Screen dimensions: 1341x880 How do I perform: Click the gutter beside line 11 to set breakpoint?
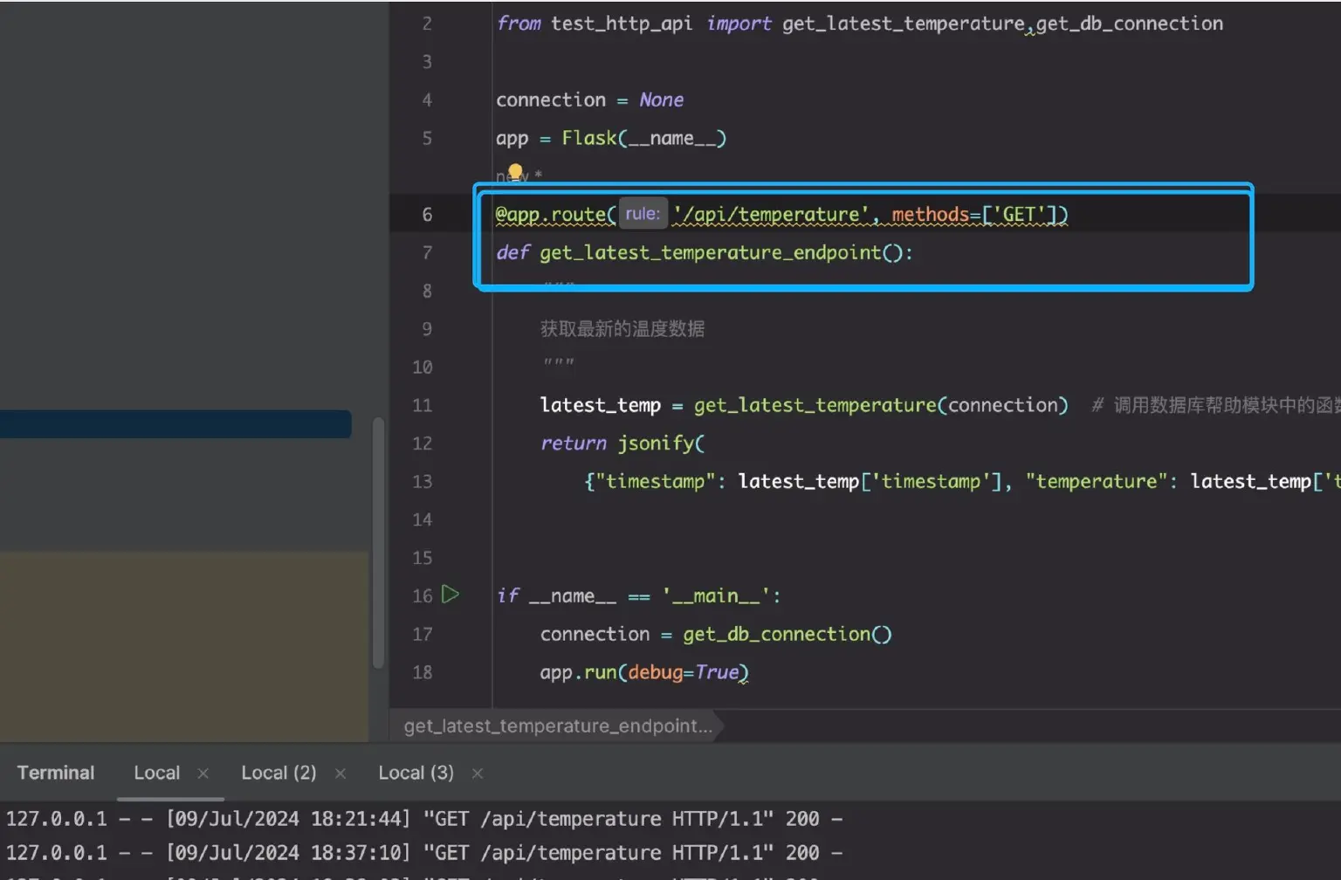[x=458, y=405]
